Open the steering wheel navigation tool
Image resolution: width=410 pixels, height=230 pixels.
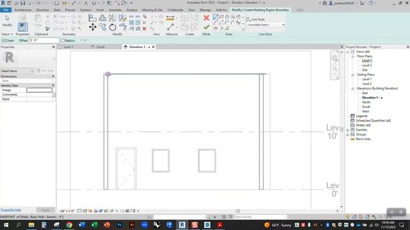334,58
